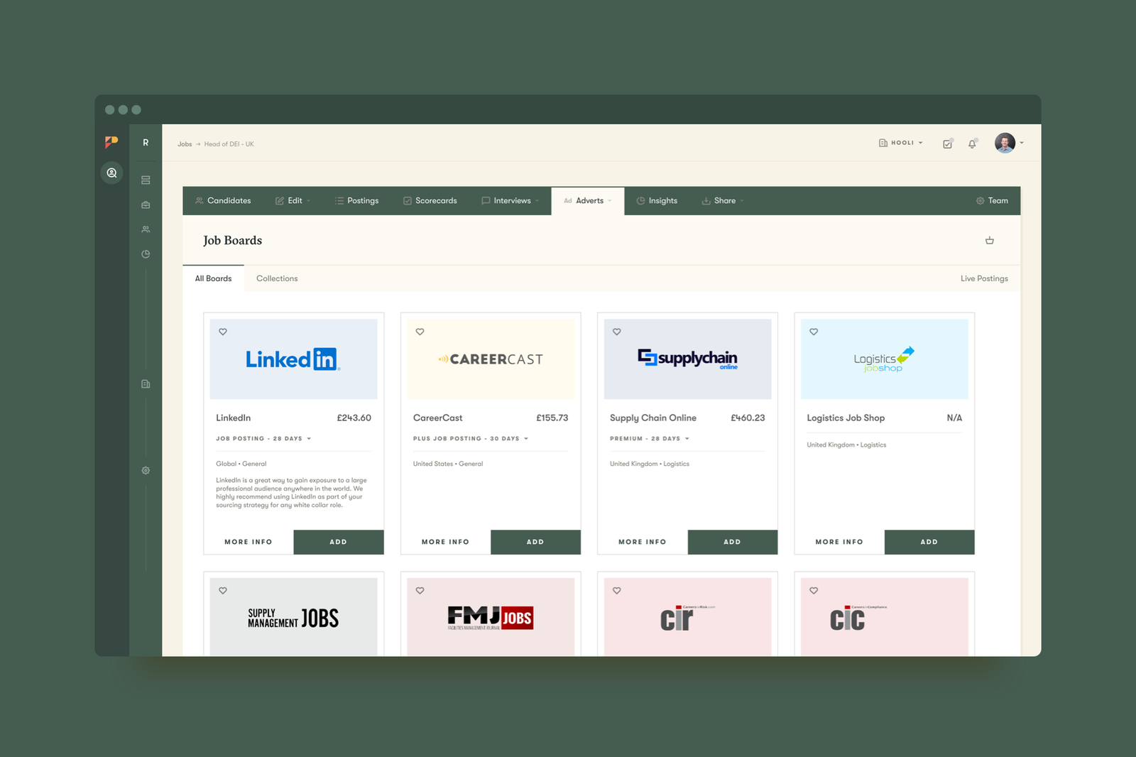This screenshot has width=1136, height=757.
Task: Open the HOOLI company switcher dropdown
Action: pyautogui.click(x=900, y=143)
